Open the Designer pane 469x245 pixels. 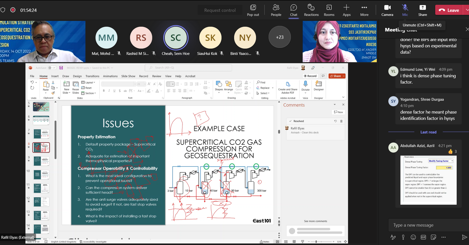pos(319,86)
